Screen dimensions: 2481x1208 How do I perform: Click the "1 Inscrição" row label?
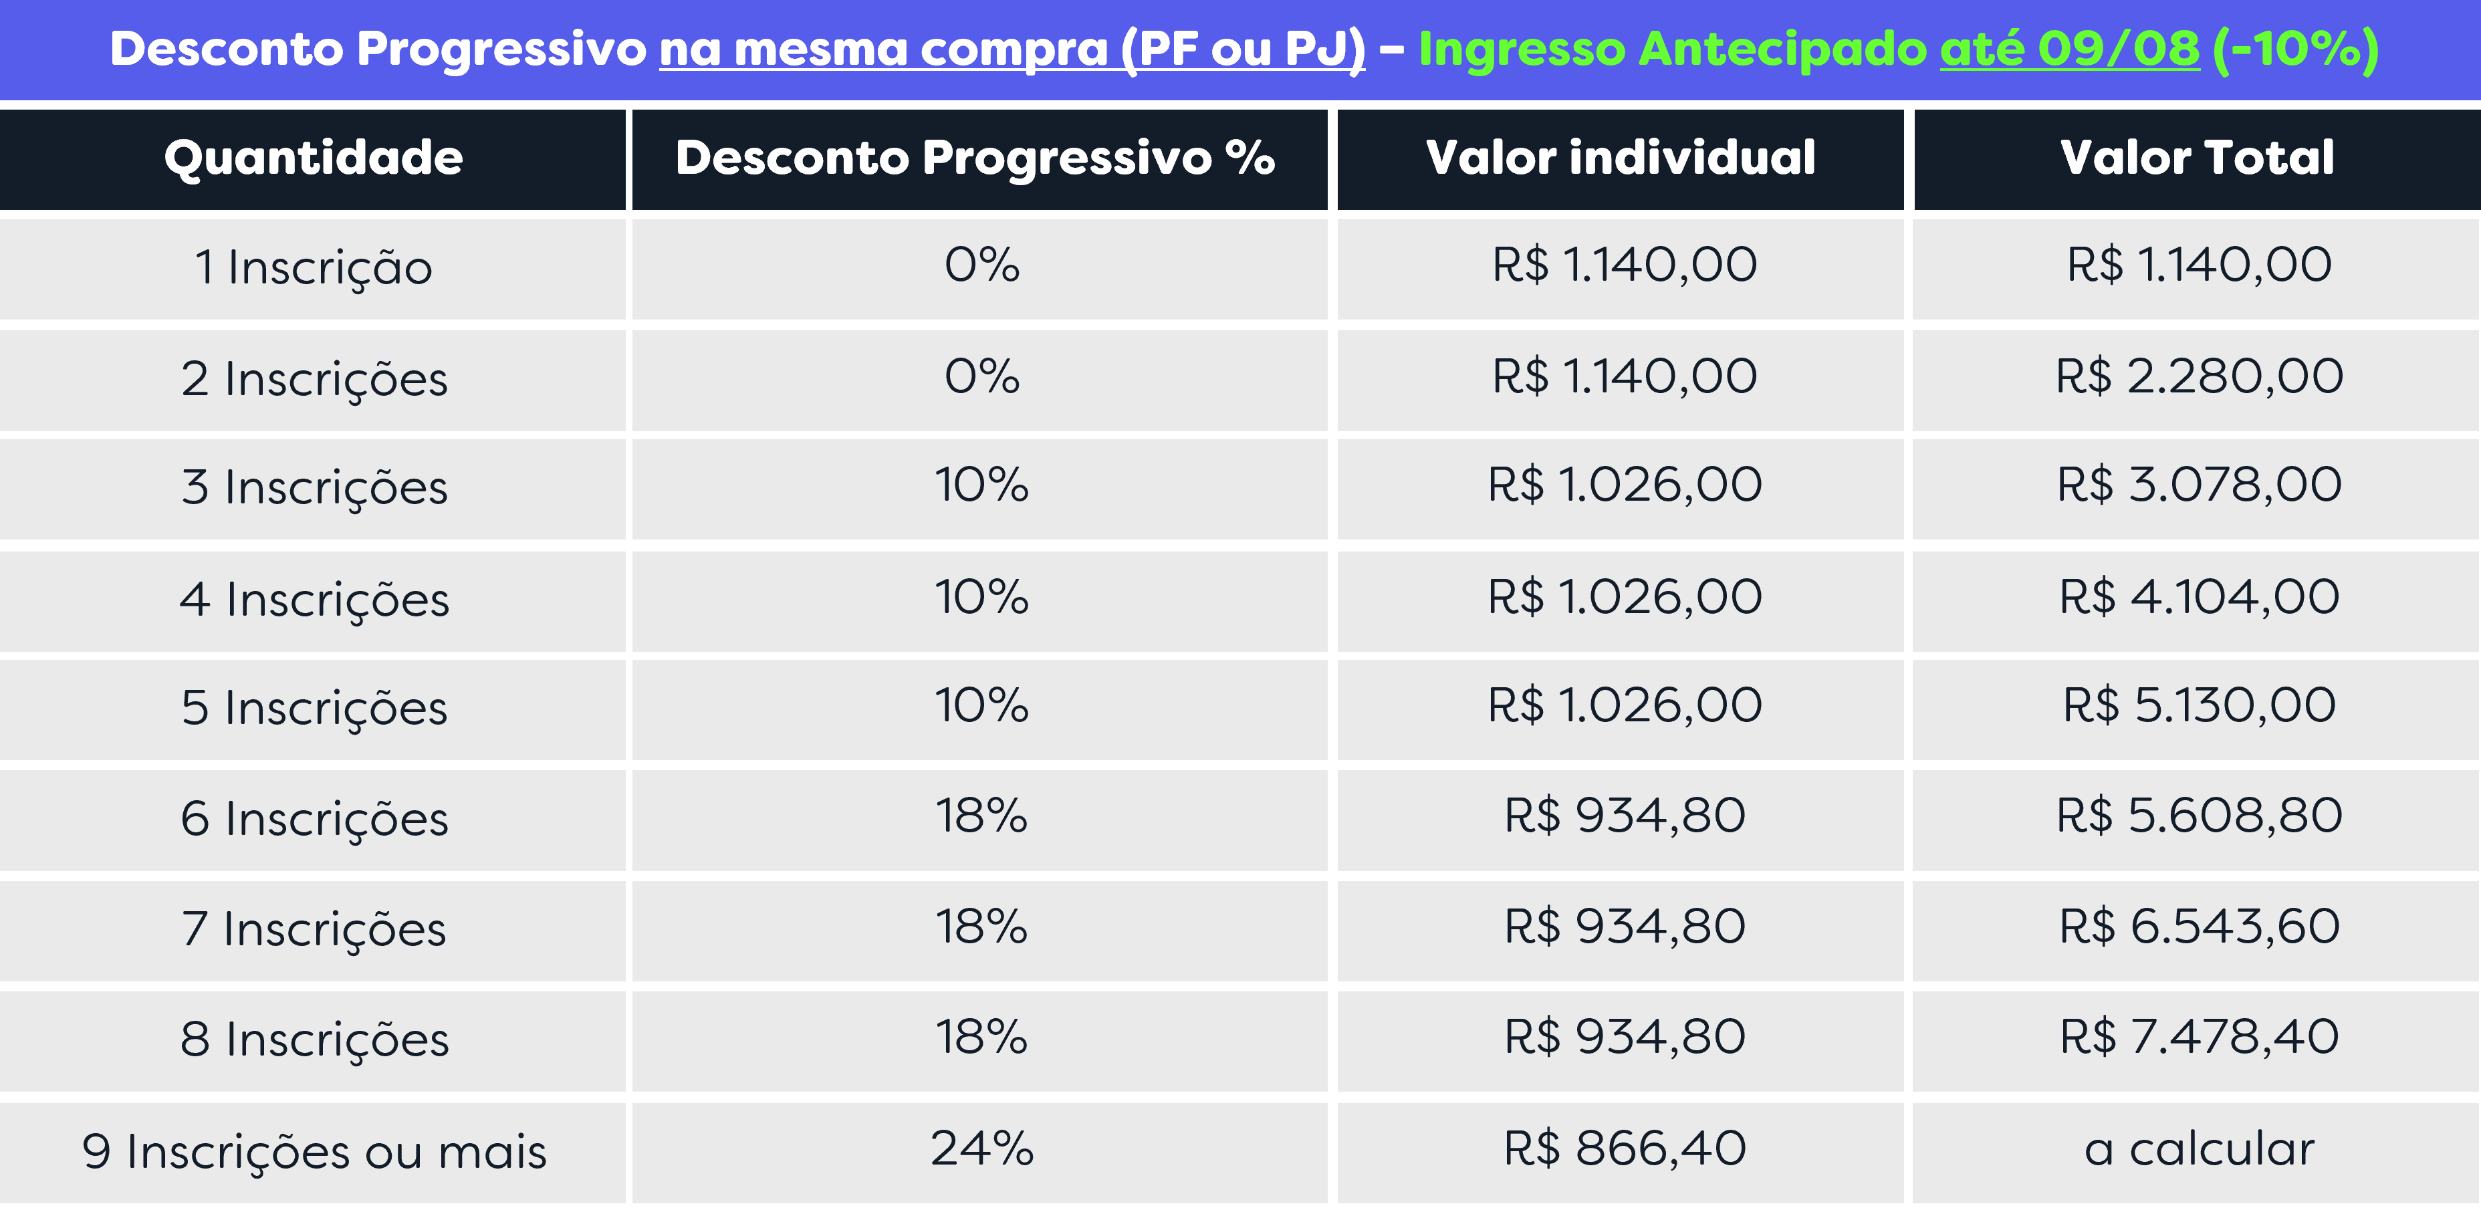tap(313, 267)
